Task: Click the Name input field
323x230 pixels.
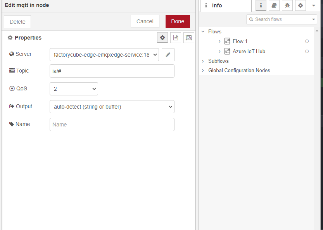Action: pyautogui.click(x=112, y=124)
